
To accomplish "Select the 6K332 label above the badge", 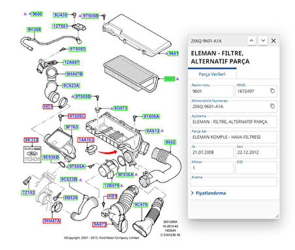I will 31,140.
